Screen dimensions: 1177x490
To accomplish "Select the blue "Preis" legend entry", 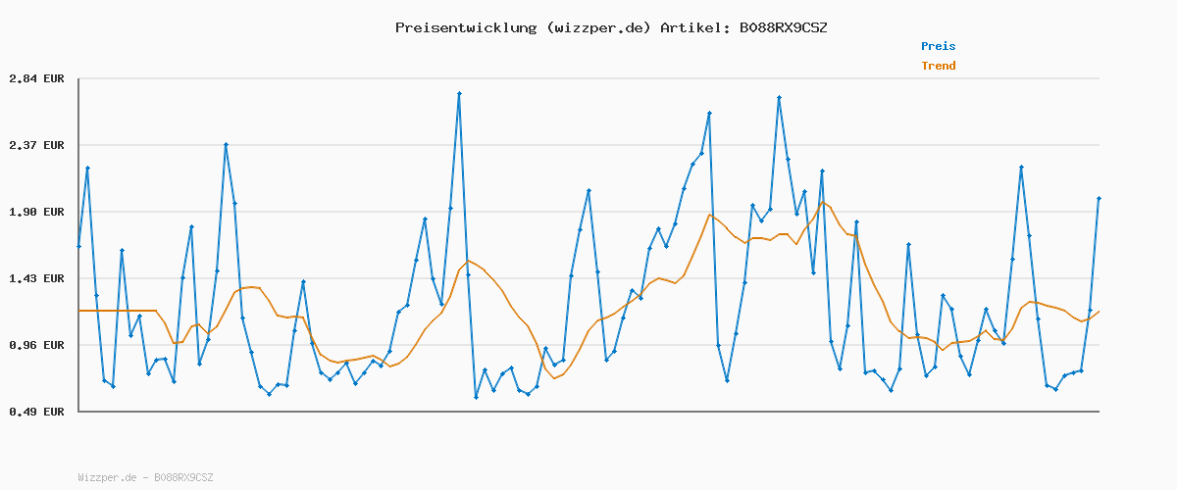I will coord(938,46).
